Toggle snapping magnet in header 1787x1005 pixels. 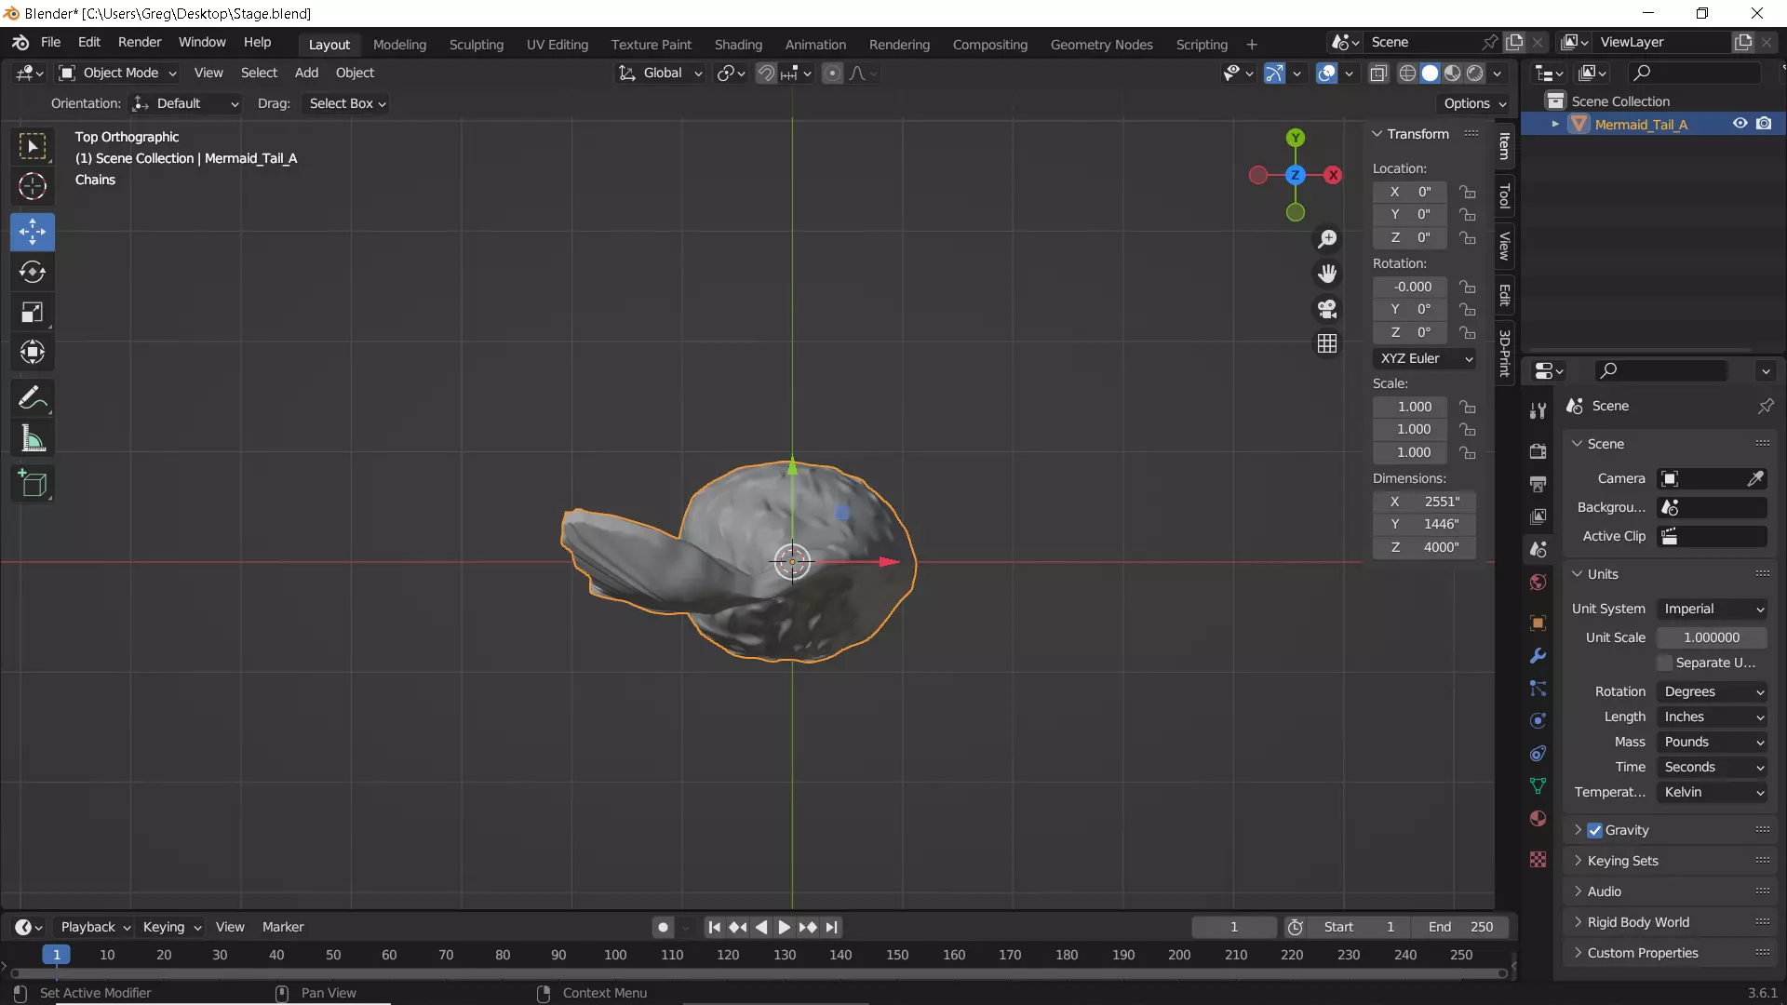(765, 73)
